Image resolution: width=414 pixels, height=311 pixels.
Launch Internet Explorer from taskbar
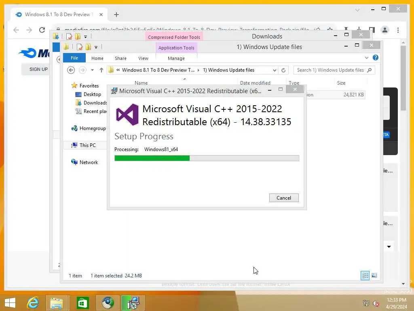pos(33,303)
